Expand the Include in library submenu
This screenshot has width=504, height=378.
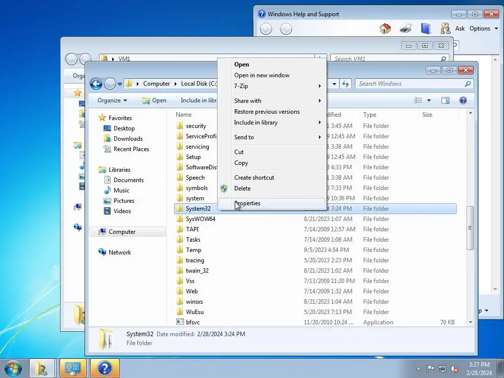tap(272, 123)
